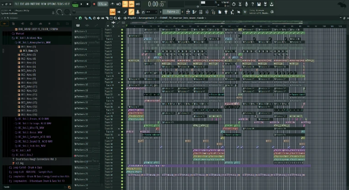Select the RC3_Atmo (2) sample
The image size is (349, 190).
29,50
